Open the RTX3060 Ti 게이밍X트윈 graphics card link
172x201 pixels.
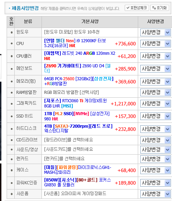pos(75,103)
